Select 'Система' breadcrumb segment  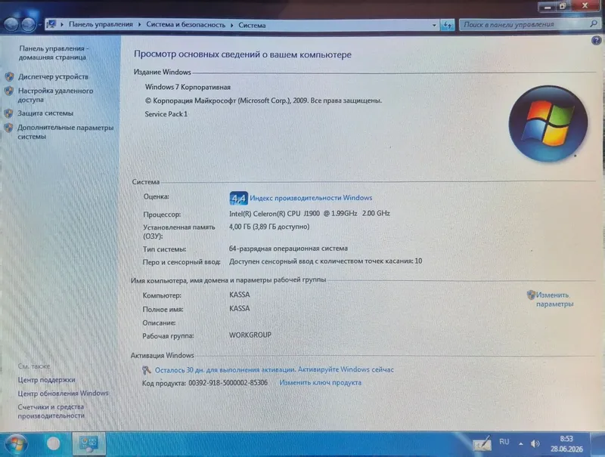[x=252, y=25]
